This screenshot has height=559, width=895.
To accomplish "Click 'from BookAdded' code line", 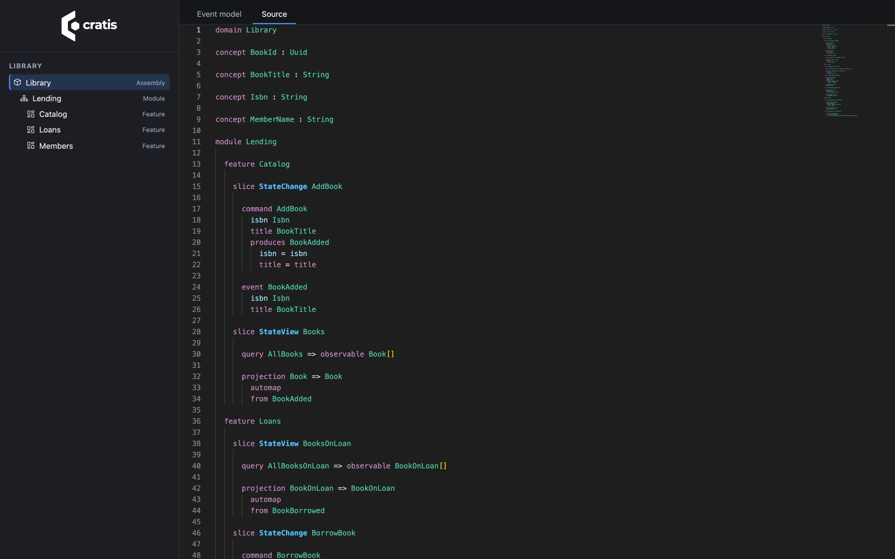I will (281, 399).
